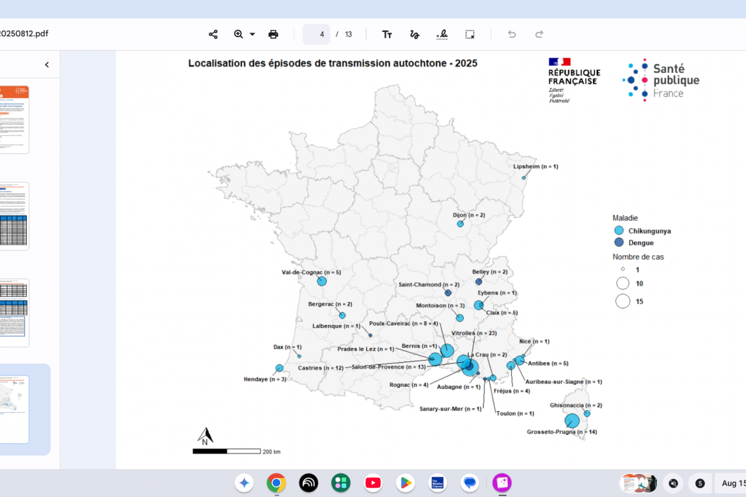Open Chrome from the shelf
The image size is (746, 497).
(276, 483)
